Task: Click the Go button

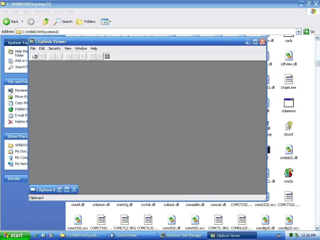Action: click(309, 32)
